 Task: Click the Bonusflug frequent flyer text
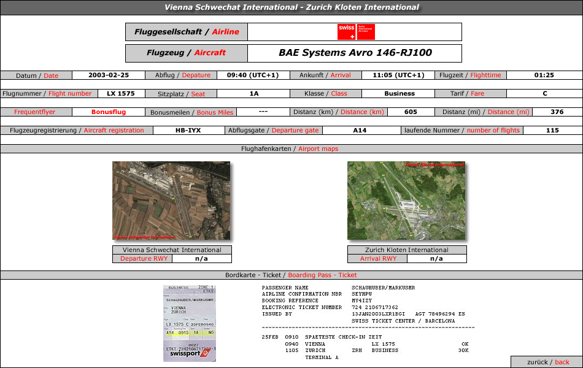tap(109, 112)
